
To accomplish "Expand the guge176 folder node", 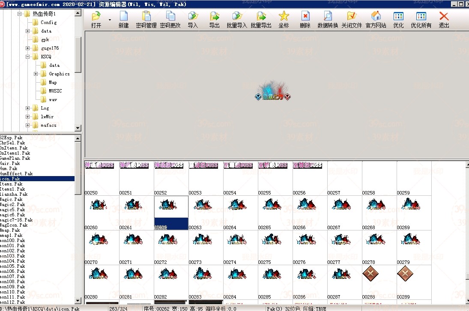I will [27, 48].
